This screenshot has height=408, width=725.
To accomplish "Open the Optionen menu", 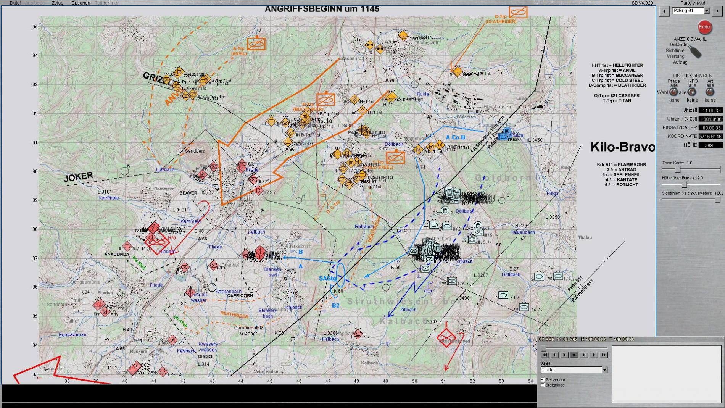I will [x=81, y=3].
